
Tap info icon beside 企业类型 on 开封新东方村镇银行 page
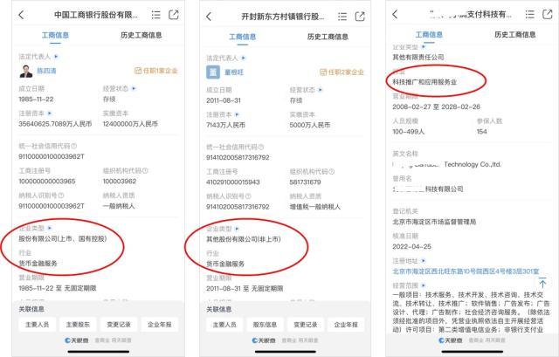pos(237,229)
